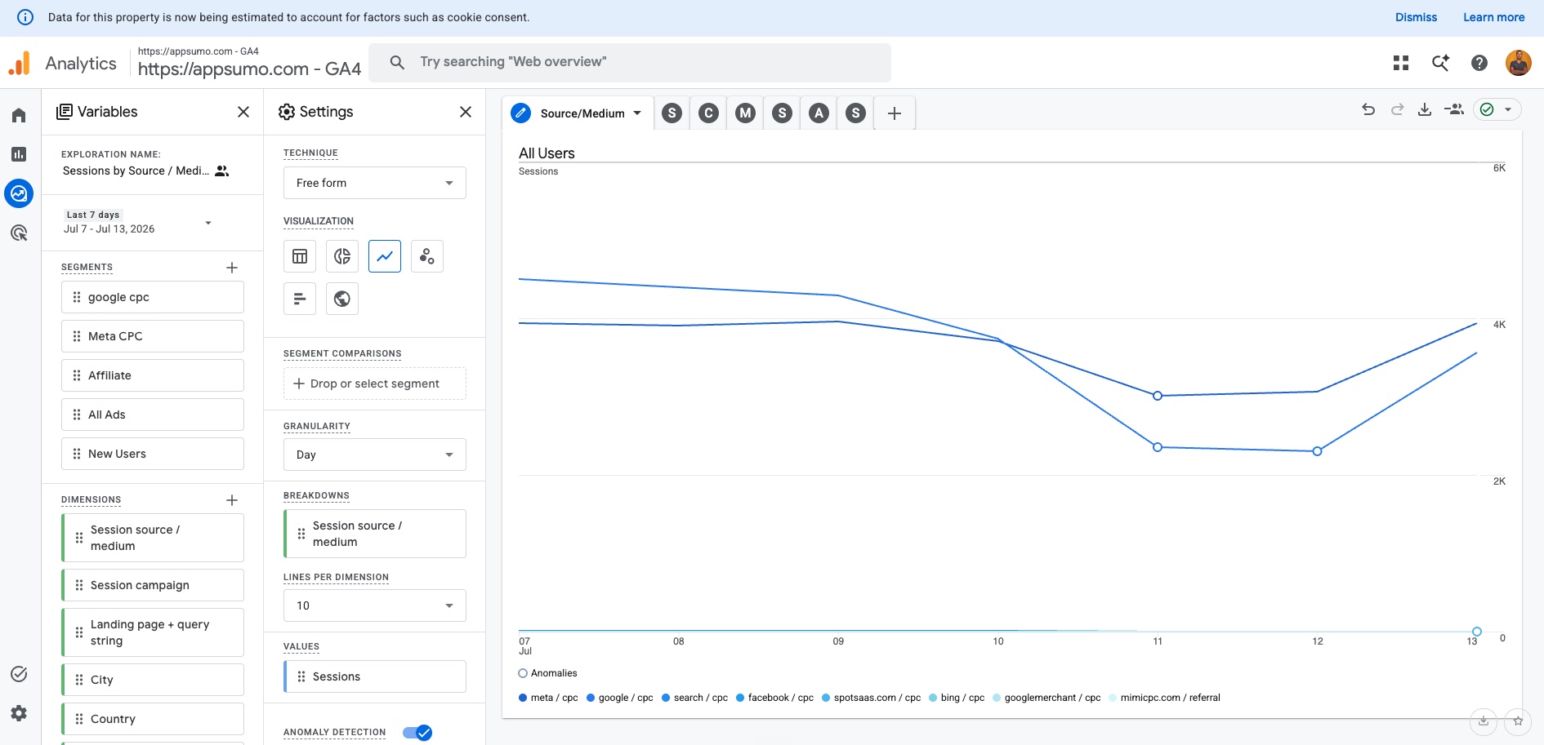The width and height of the screenshot is (1544, 745).
Task: Click the checkmark circle icon above Admin
Action: point(19,674)
